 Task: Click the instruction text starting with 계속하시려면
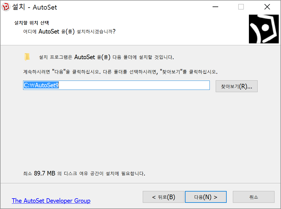click(x=120, y=72)
